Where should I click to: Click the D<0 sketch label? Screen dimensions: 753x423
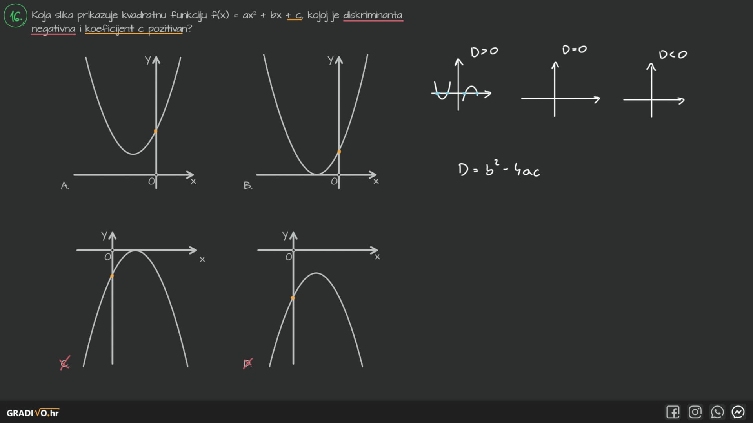(673, 54)
